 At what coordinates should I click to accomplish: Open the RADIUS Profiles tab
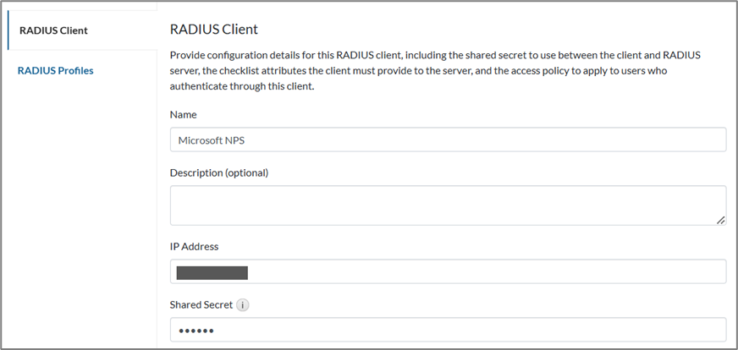(x=56, y=70)
